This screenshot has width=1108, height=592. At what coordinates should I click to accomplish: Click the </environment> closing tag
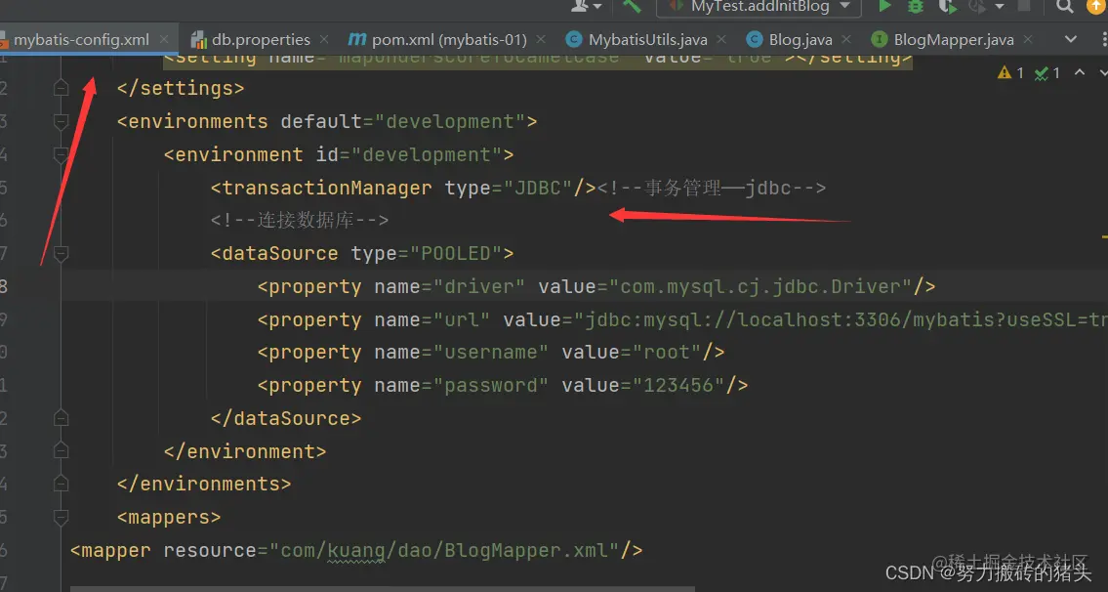(245, 451)
